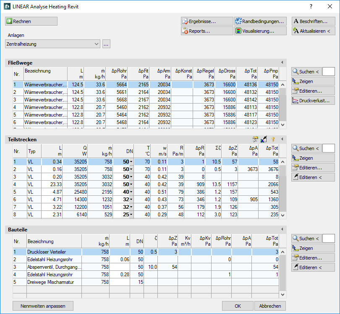Select Fließwege row 4 with length 122.8

pyautogui.click(x=146, y=107)
